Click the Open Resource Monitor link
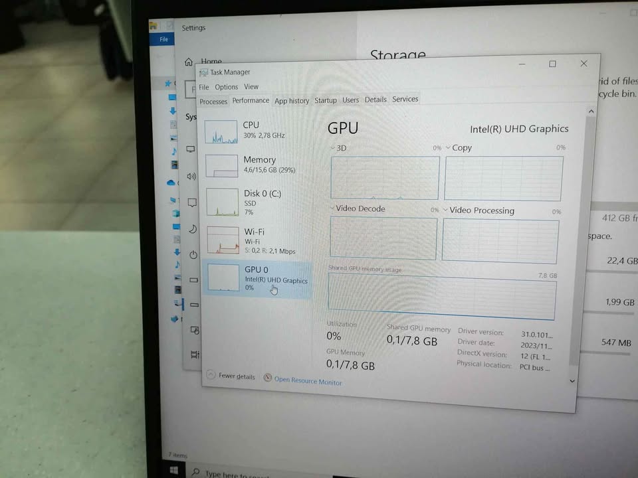Image resolution: width=638 pixels, height=478 pixels. click(308, 382)
